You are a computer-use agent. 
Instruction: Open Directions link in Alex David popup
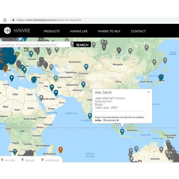[111, 120]
